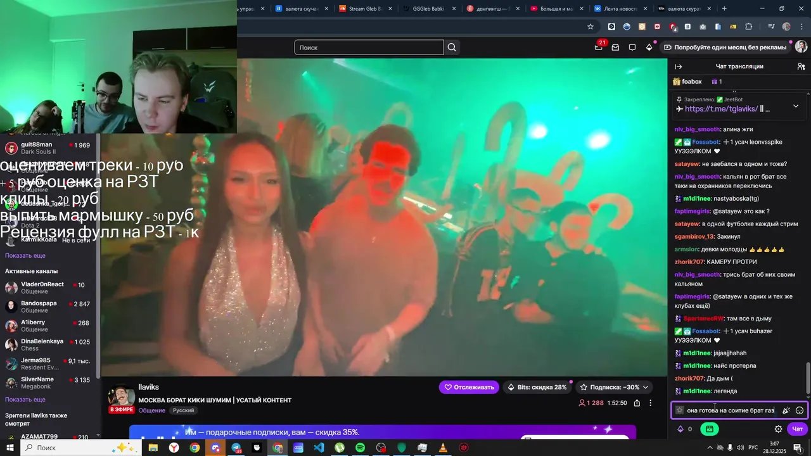The image size is (811, 456).
Task: Launch Visual Studio Code from the taskbar
Action: click(x=319, y=448)
